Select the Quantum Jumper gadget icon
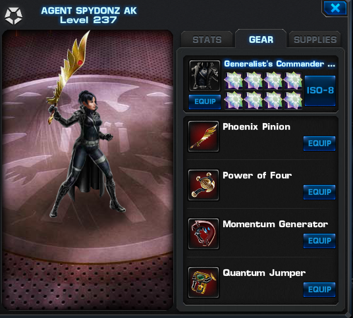This screenshot has width=353, height=318. coord(204,282)
